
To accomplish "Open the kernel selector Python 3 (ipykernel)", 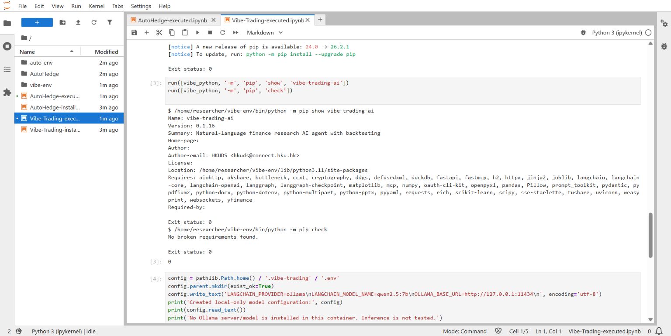I will [617, 33].
